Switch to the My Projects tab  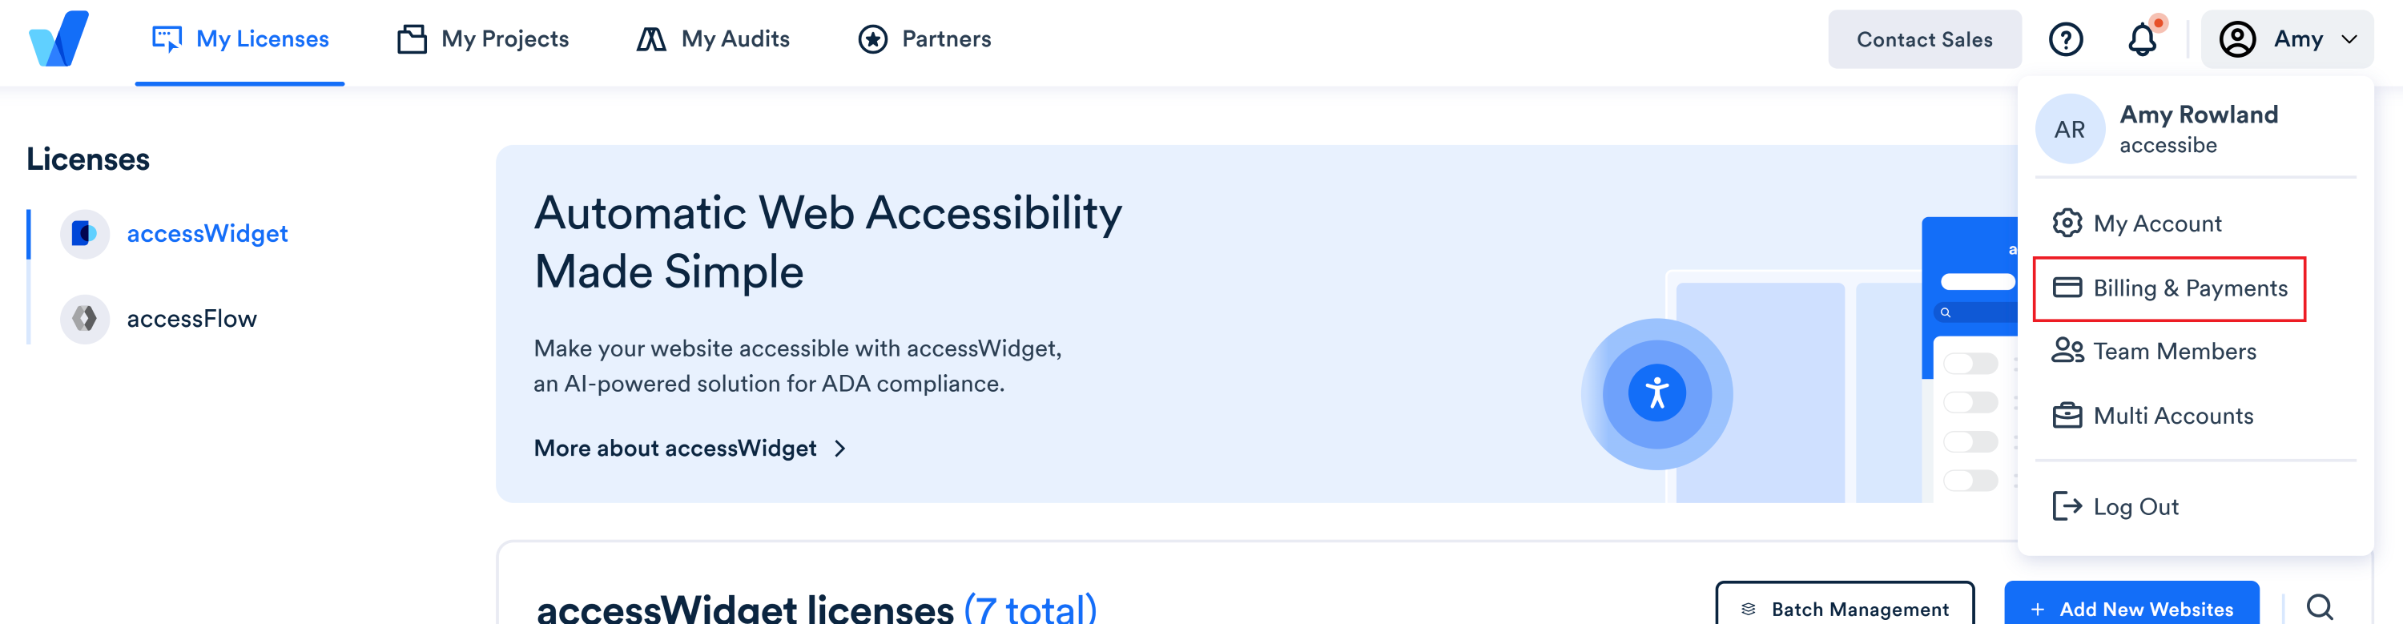click(483, 39)
